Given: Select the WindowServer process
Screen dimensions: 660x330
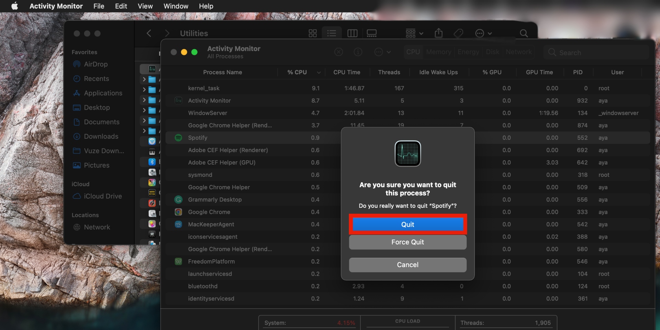Looking at the screenshot, I should 408,113.
